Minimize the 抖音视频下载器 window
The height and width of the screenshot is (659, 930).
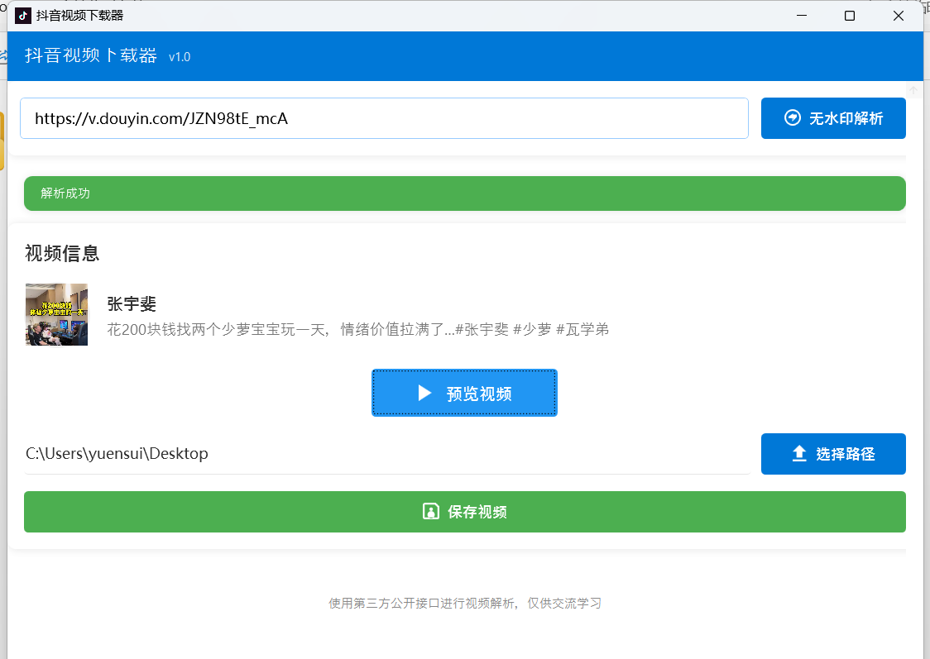coord(802,16)
